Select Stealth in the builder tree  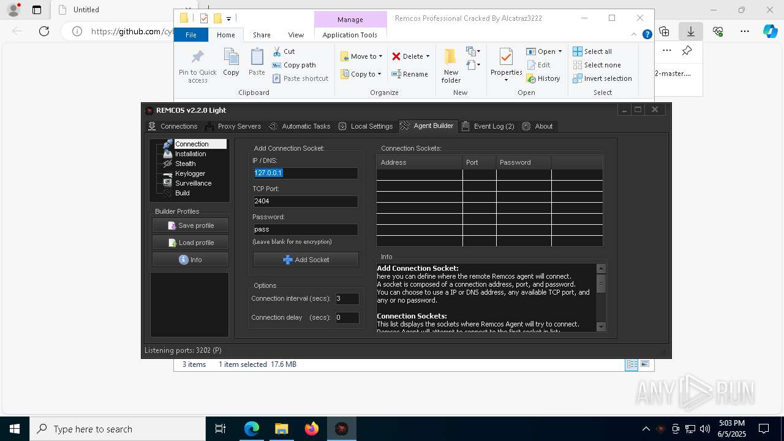pyautogui.click(x=186, y=164)
